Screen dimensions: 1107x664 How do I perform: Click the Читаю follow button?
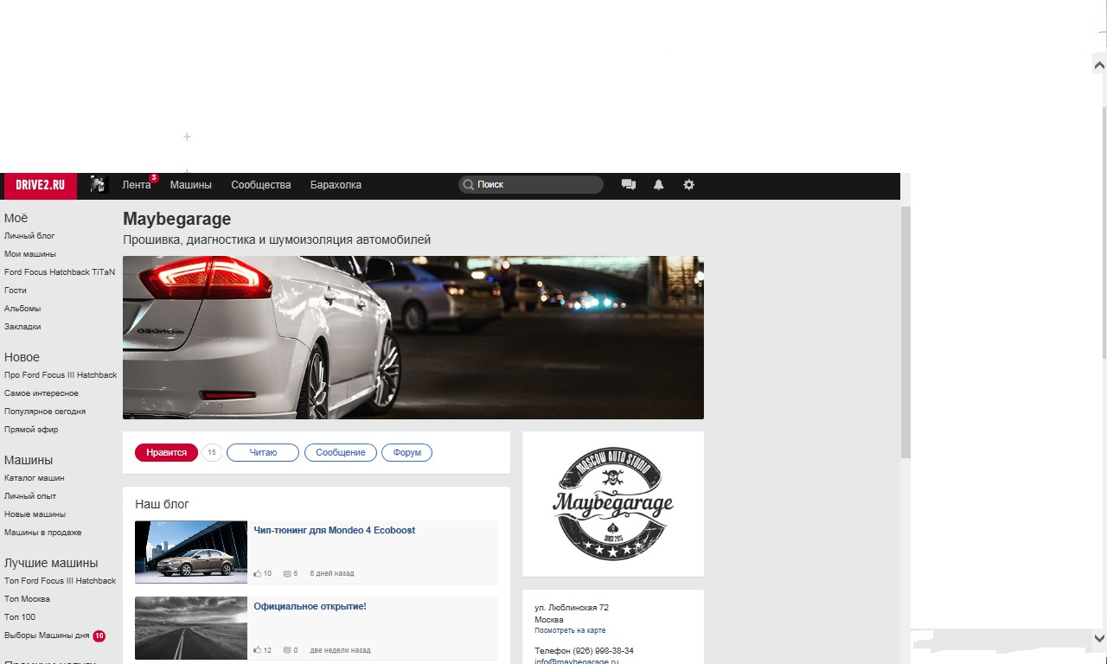click(x=263, y=453)
